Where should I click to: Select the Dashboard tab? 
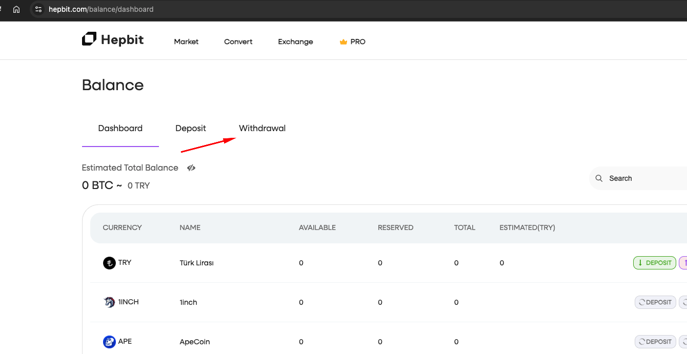point(120,129)
